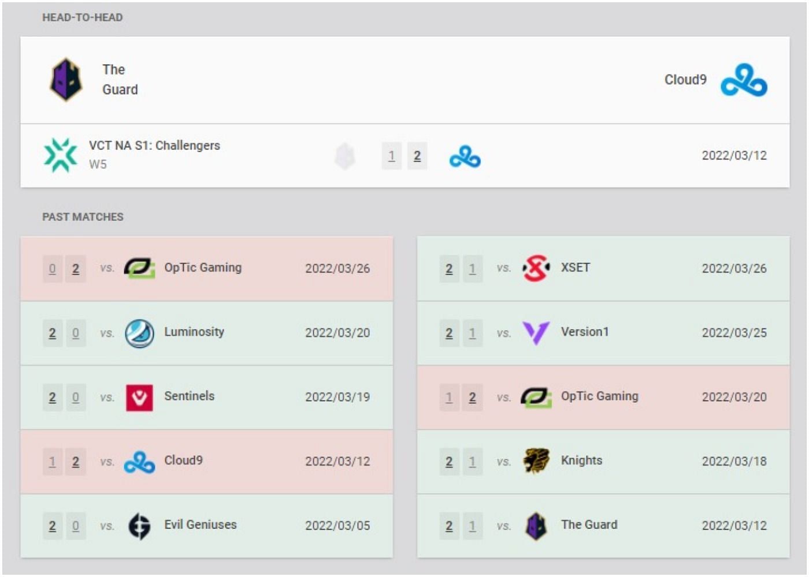Open Sentinels match link
Viewport: 809px width, 577px height.
189,396
